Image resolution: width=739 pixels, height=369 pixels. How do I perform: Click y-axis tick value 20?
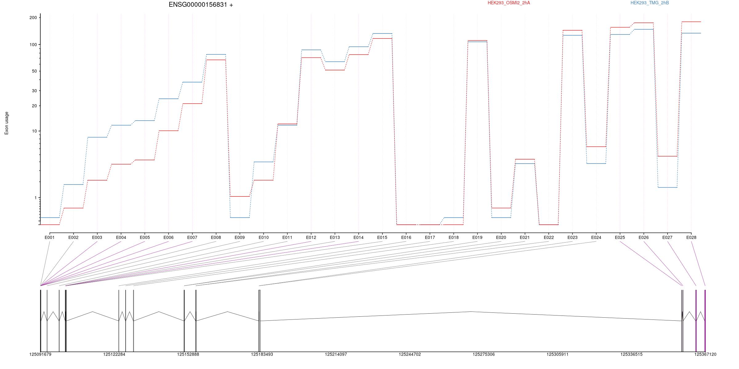(34, 106)
